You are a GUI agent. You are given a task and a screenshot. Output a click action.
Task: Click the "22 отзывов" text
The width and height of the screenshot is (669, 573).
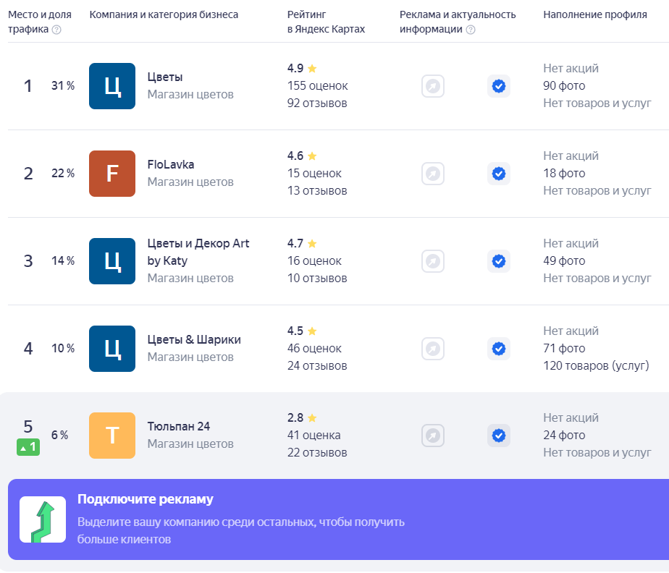(317, 453)
